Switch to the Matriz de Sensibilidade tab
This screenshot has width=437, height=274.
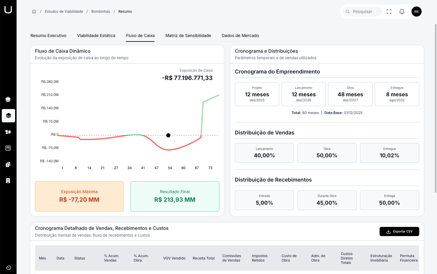(x=188, y=36)
